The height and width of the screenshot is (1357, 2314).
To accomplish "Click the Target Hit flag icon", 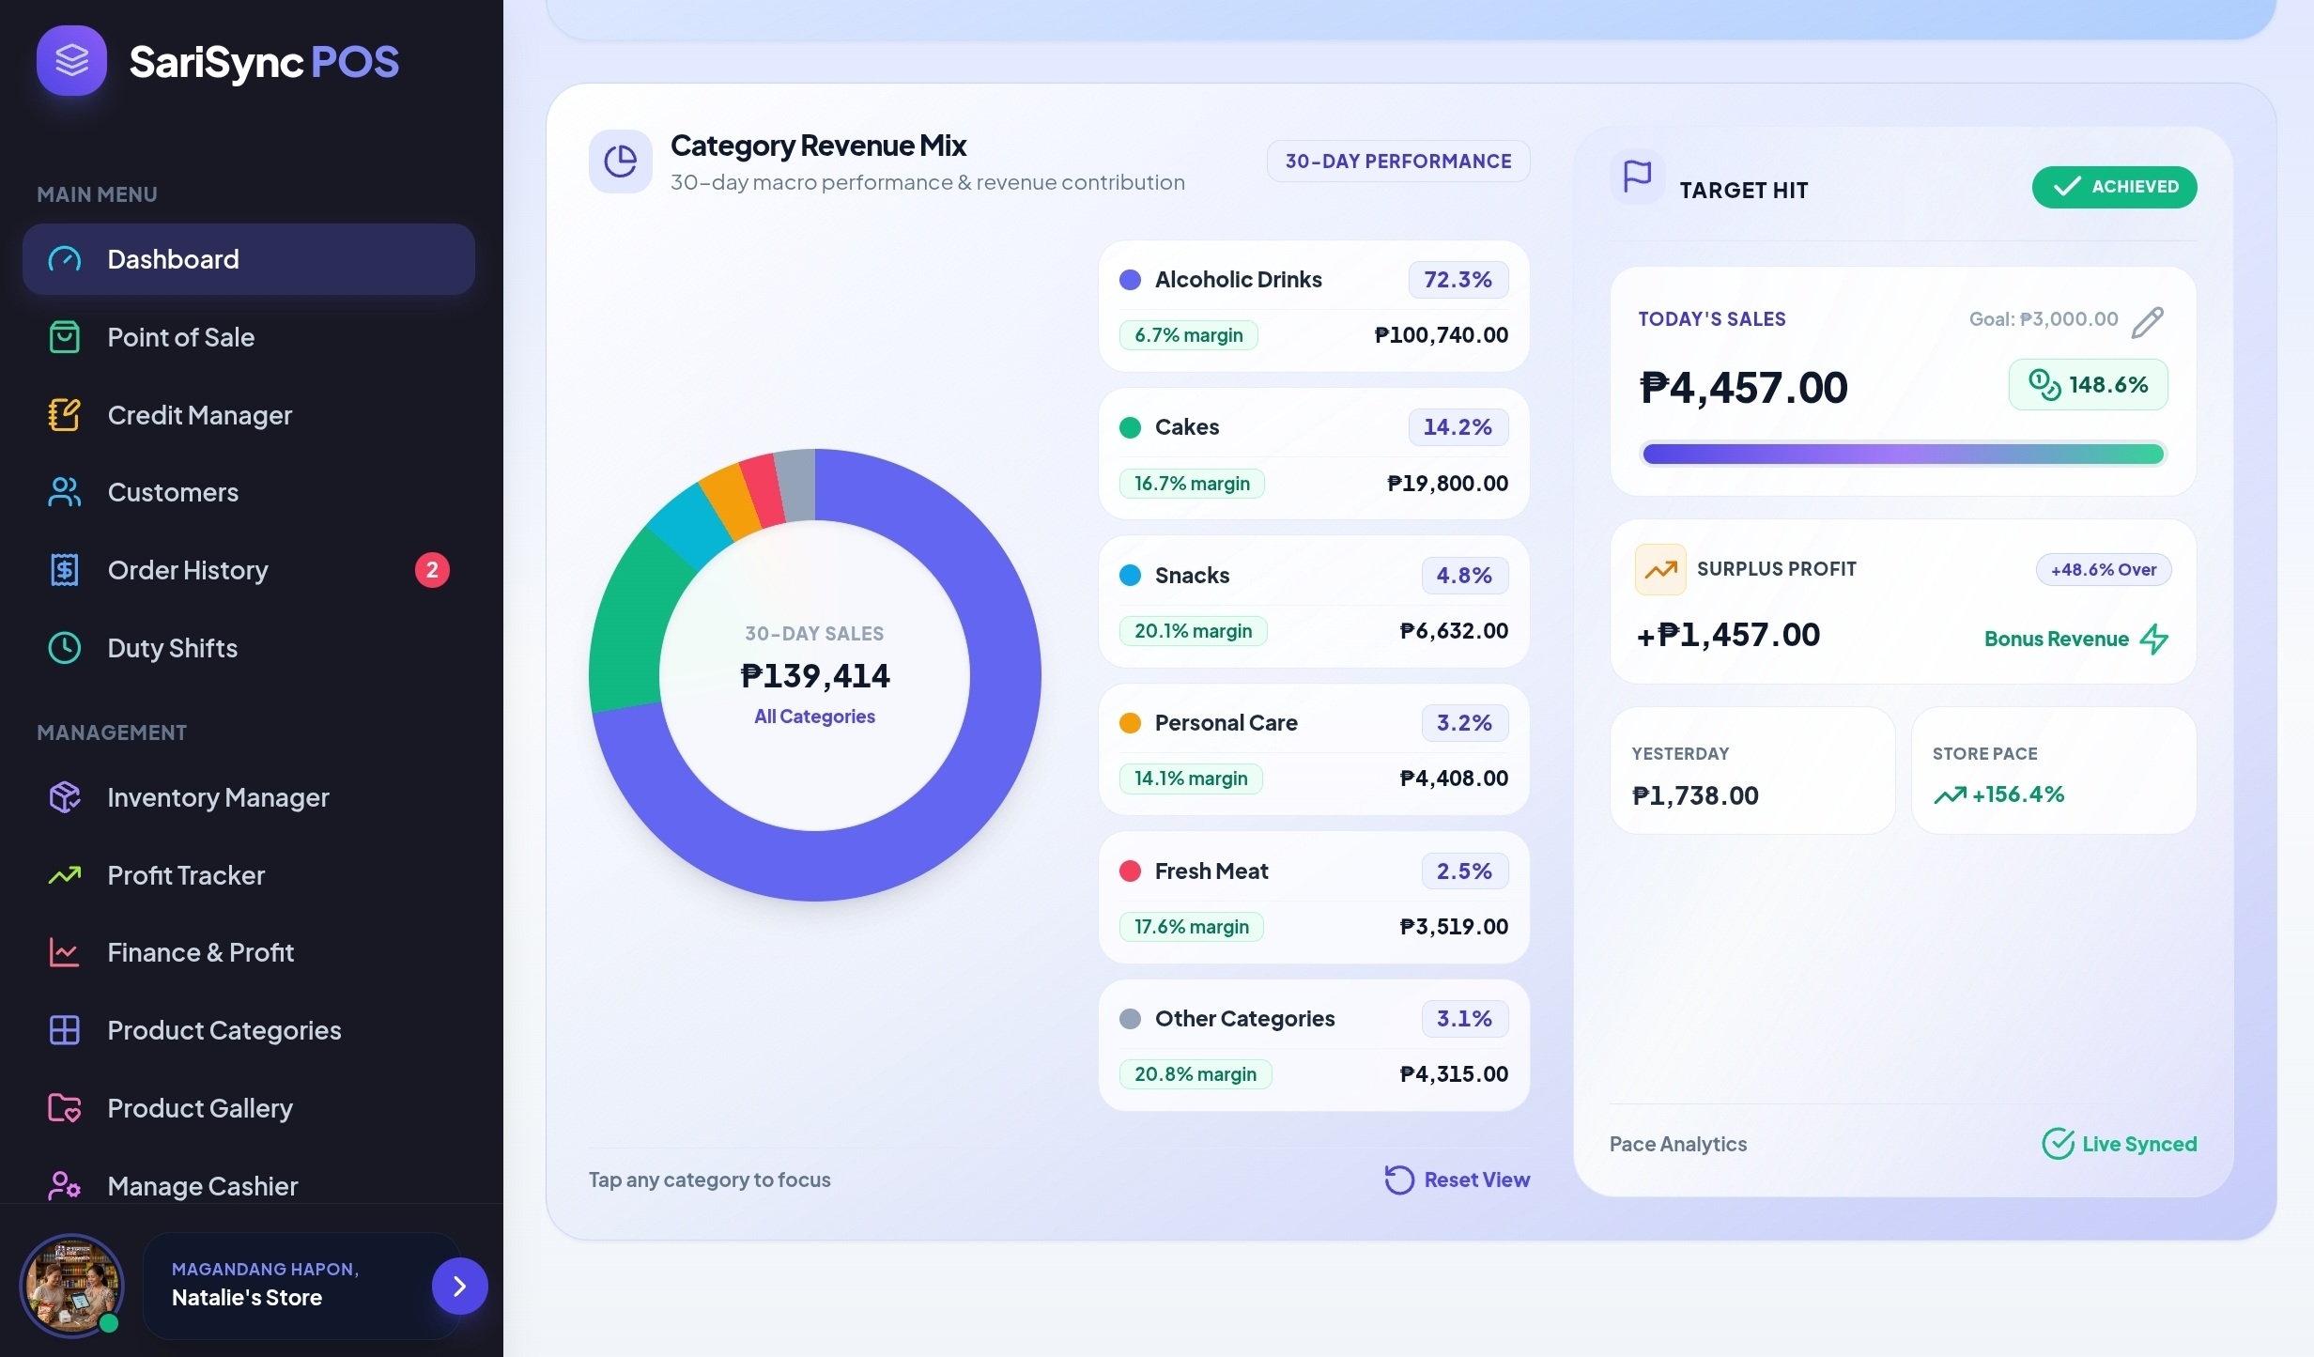I will click(1638, 176).
